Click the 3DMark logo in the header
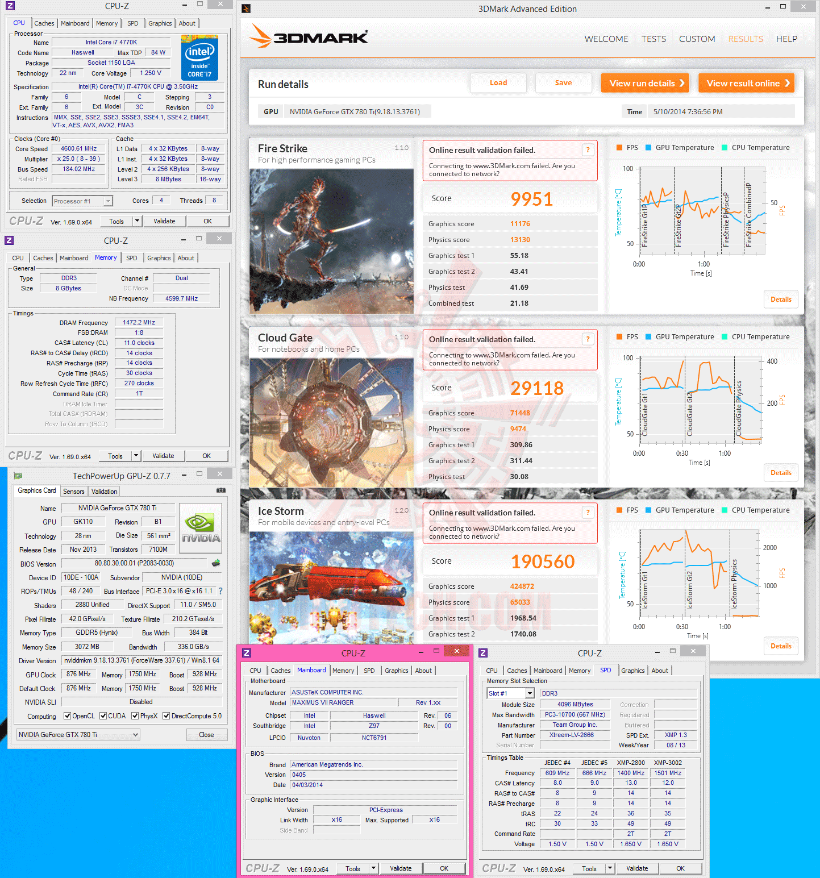Screen dimensions: 820x878 [309, 36]
